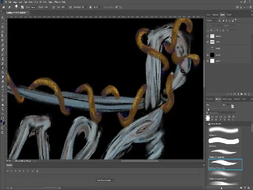This screenshot has width=253, height=190.
Task: Switch to the Brushes tab
Action: pyautogui.click(x=218, y=99)
